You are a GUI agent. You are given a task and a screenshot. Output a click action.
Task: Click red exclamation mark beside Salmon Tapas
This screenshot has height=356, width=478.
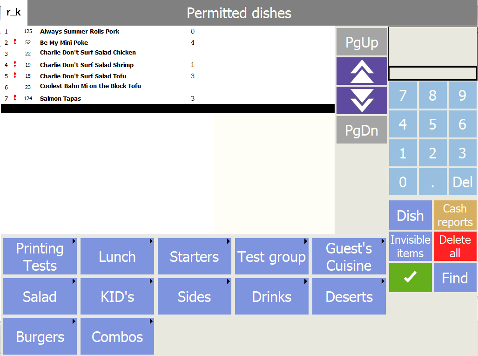point(15,98)
